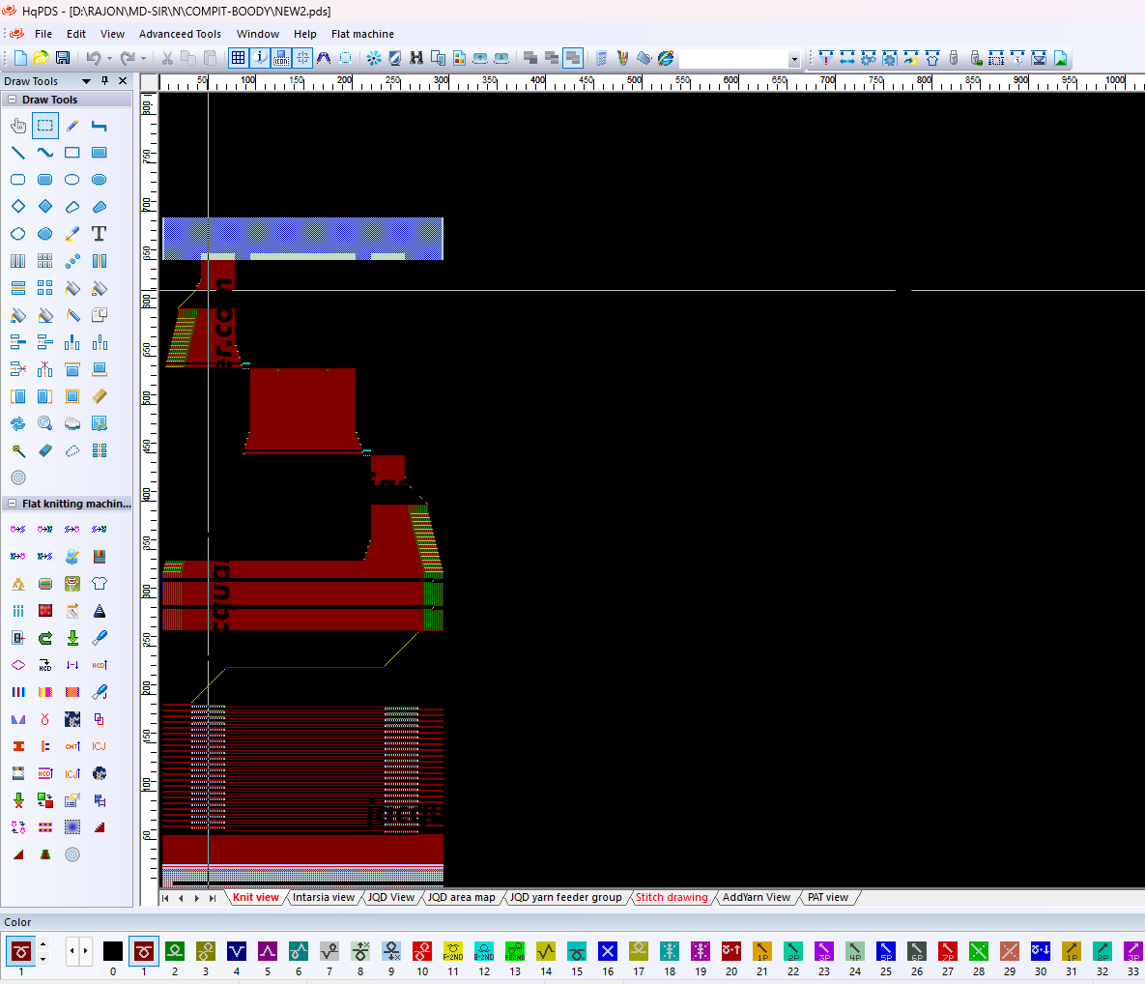Choose the Text tool in Draw Tools

99,234
